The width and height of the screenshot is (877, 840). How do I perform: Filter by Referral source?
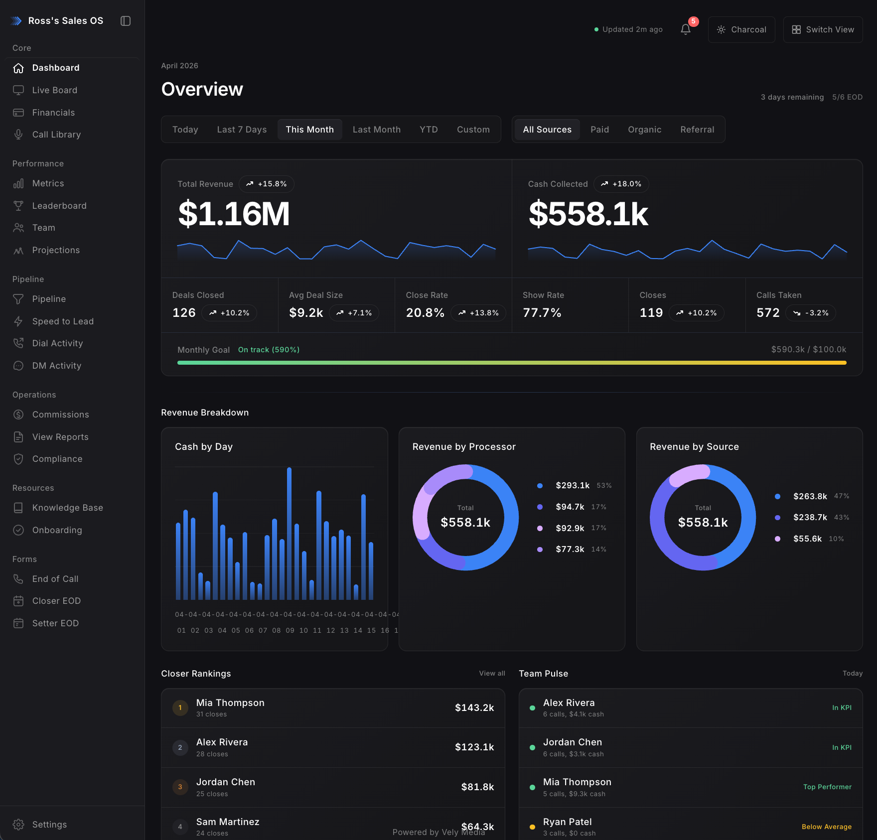coord(698,130)
